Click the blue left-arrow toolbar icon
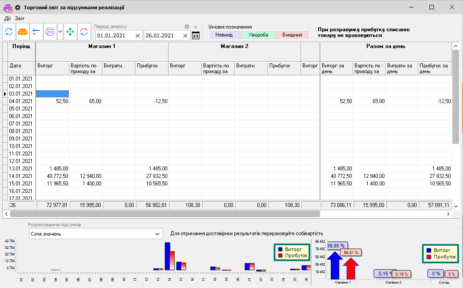 (x=36, y=32)
